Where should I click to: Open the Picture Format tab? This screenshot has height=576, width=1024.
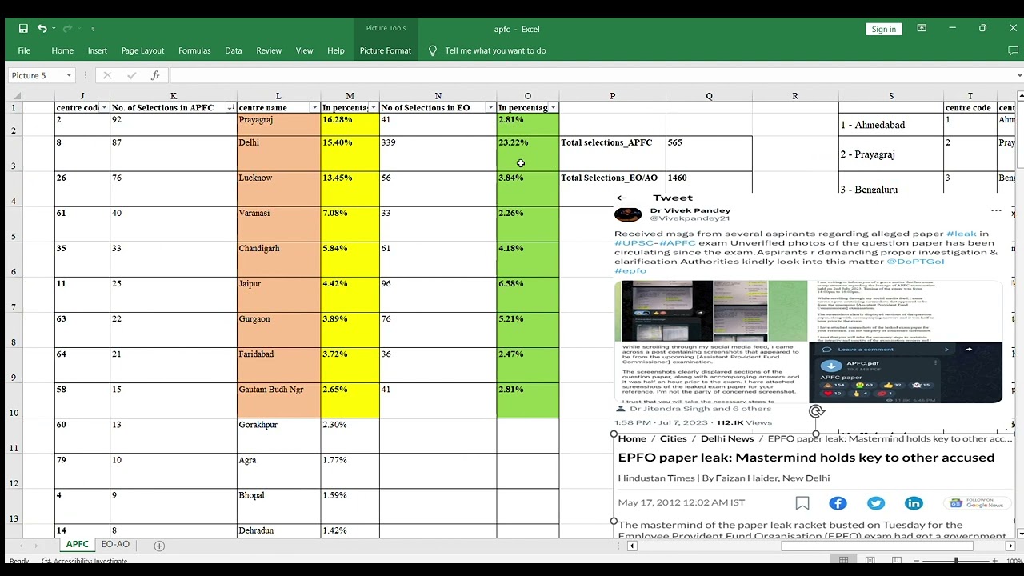pos(386,50)
